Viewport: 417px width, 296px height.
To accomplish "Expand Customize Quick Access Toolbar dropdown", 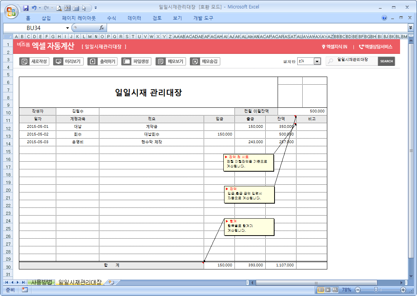I will tap(96, 8).
